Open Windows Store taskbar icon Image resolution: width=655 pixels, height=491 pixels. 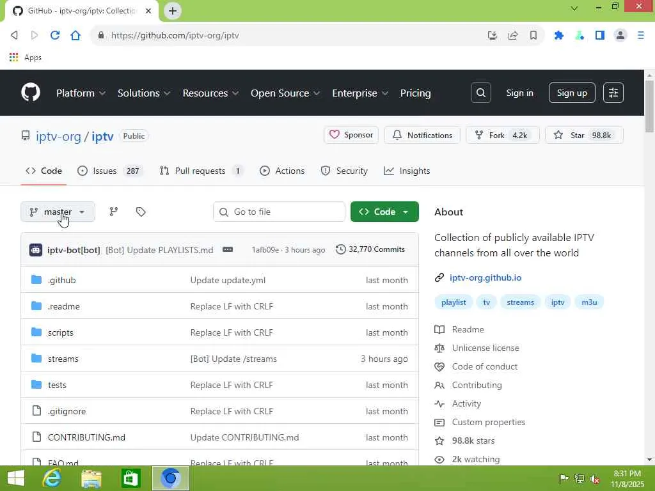tap(130, 478)
